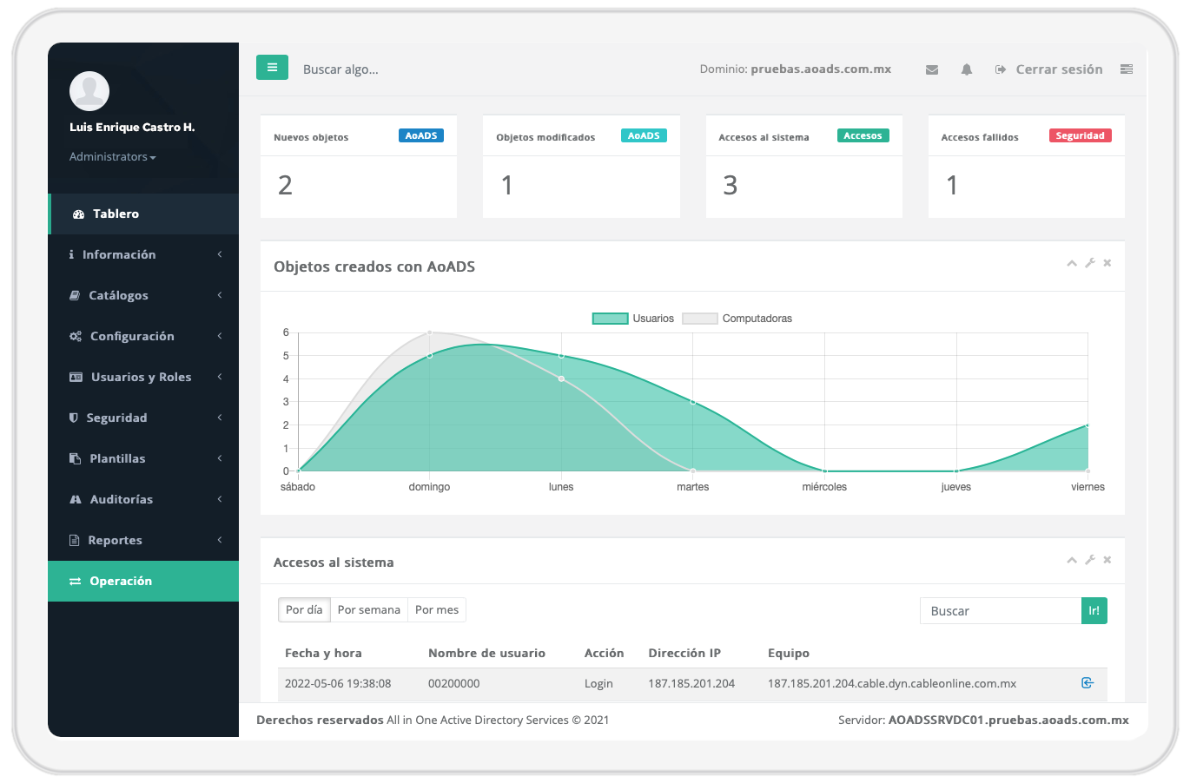Open the Seguridad sidebar menu
Viewport: 1190px width, 783px height.
pyautogui.click(x=143, y=418)
